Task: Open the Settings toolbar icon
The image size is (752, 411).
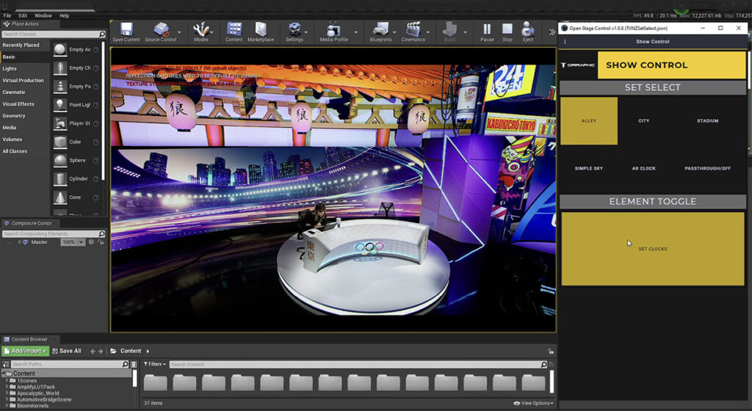Action: 294,31
